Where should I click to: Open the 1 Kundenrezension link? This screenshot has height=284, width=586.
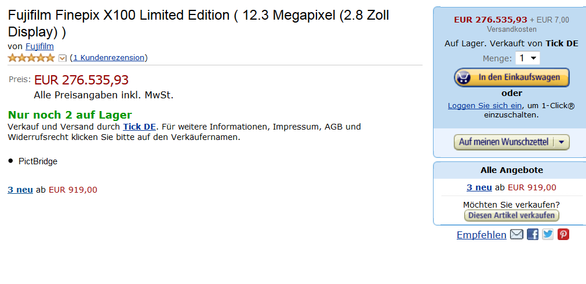tap(108, 58)
